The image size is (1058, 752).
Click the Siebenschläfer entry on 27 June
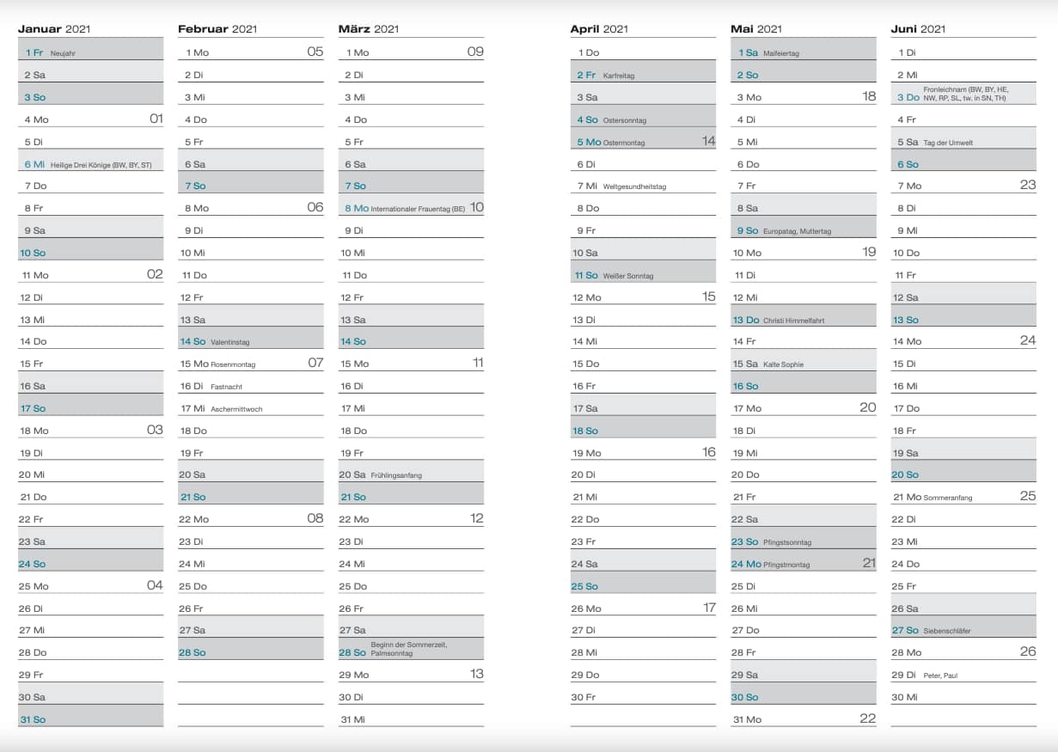point(946,631)
